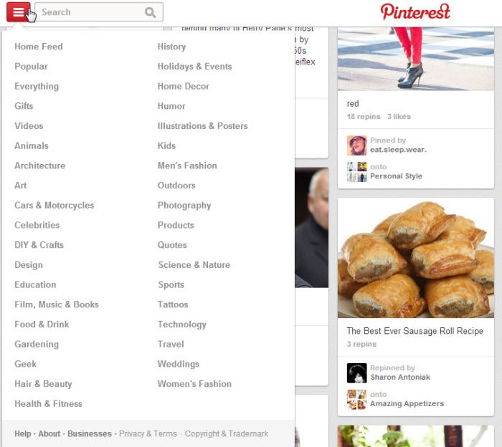Screen dimensions: 502x447
Task: Choose the Sports category
Action: coord(171,284)
